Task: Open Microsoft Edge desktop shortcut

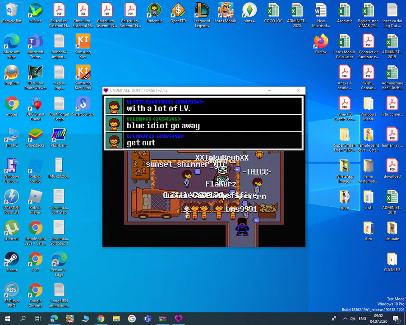Action: click(x=12, y=46)
